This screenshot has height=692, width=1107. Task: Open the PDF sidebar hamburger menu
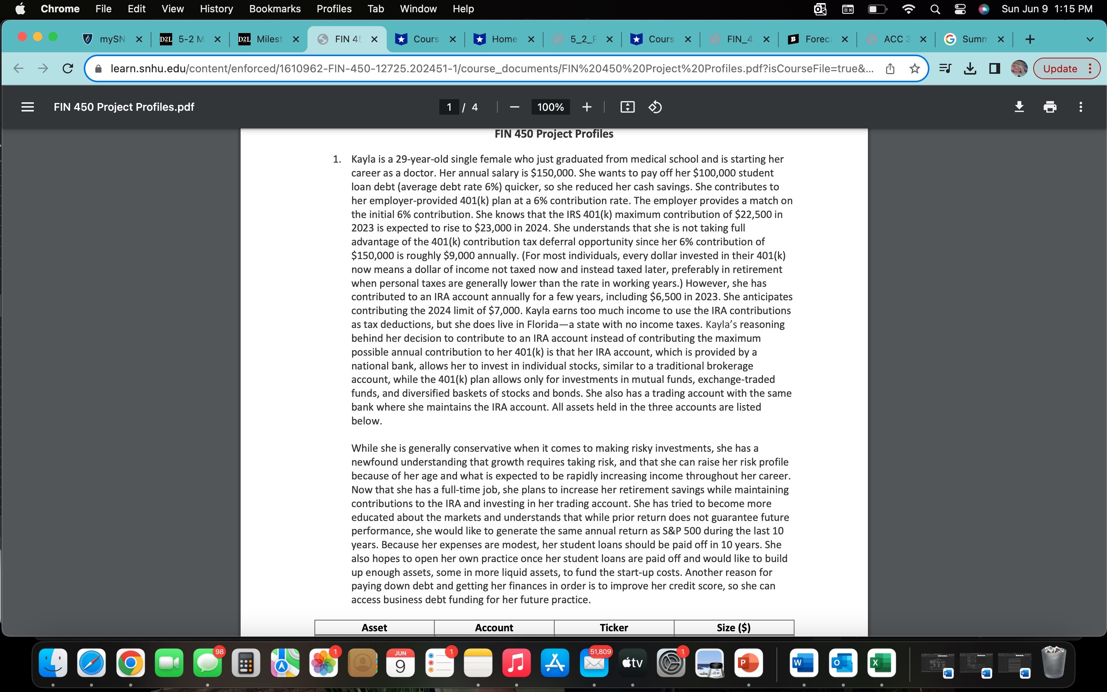pyautogui.click(x=27, y=107)
